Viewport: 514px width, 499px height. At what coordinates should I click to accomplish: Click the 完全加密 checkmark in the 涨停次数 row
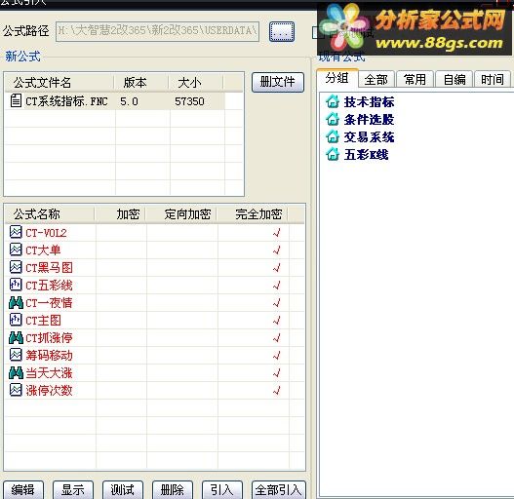tap(277, 391)
